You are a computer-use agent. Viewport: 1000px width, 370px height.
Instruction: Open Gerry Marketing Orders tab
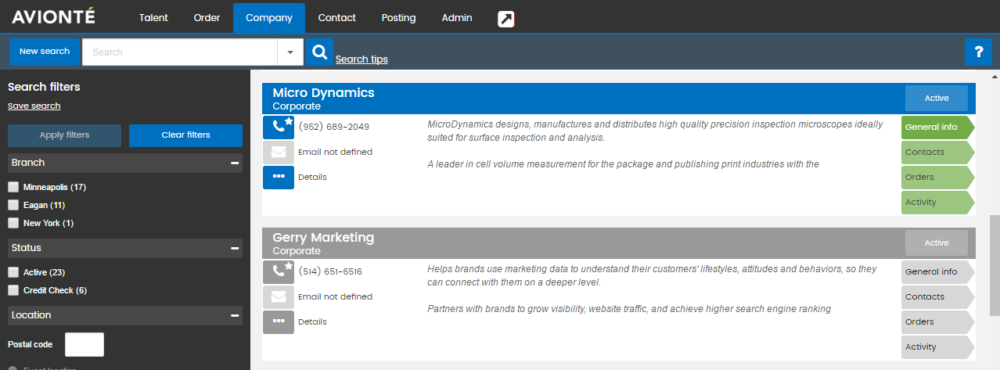point(937,322)
